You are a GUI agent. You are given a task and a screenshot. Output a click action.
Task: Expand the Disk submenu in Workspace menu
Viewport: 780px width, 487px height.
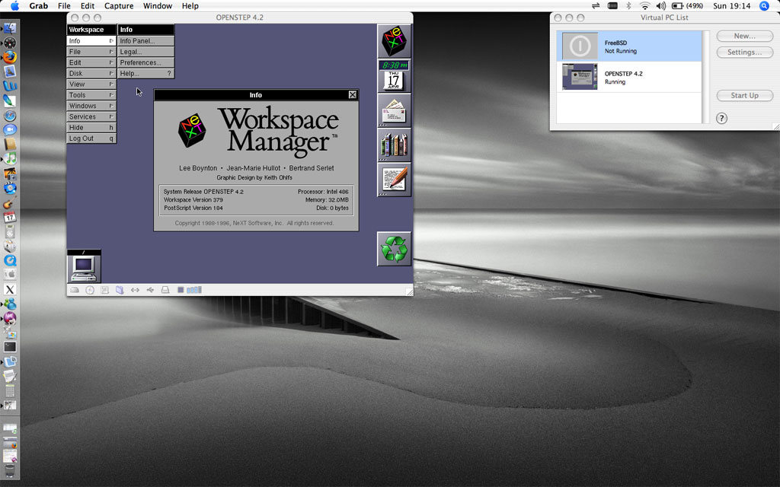point(91,74)
